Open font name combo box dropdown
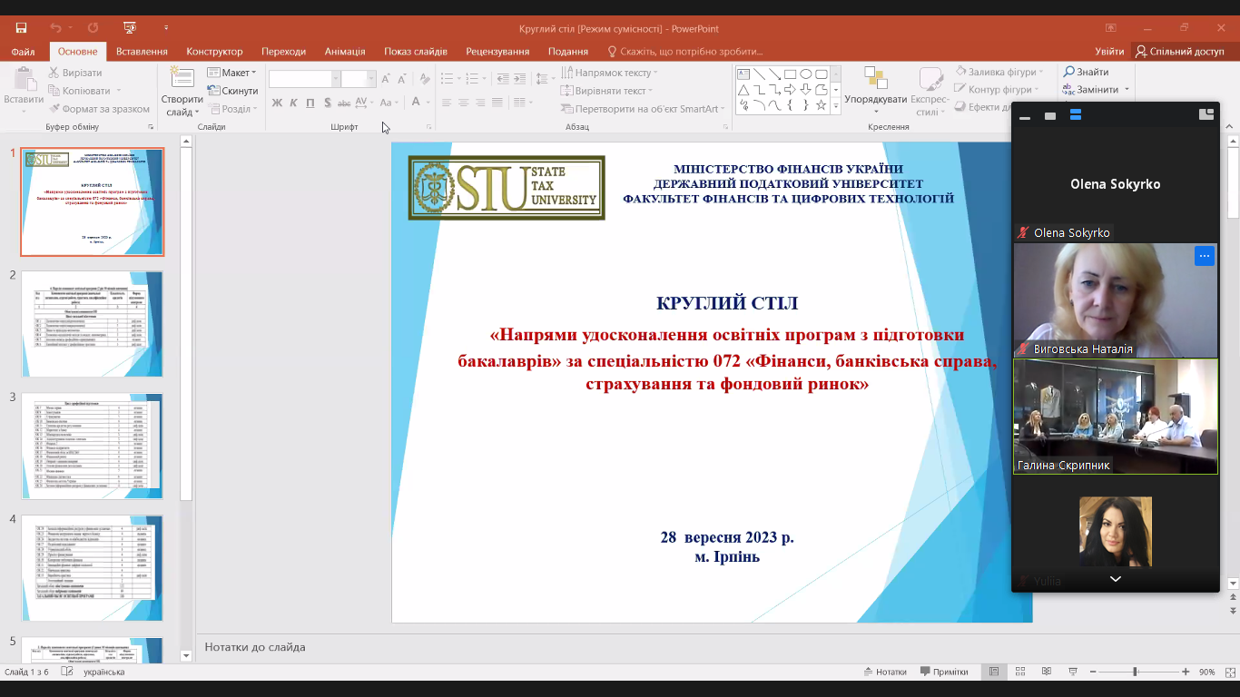This screenshot has width=1240, height=697. [x=335, y=79]
